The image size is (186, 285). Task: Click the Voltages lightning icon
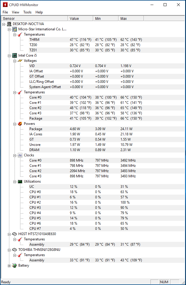[x=20, y=61]
